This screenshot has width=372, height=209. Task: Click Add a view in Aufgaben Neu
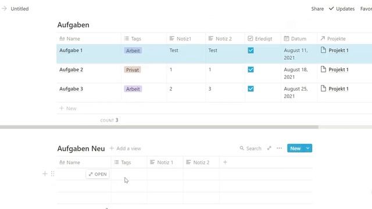(x=126, y=149)
